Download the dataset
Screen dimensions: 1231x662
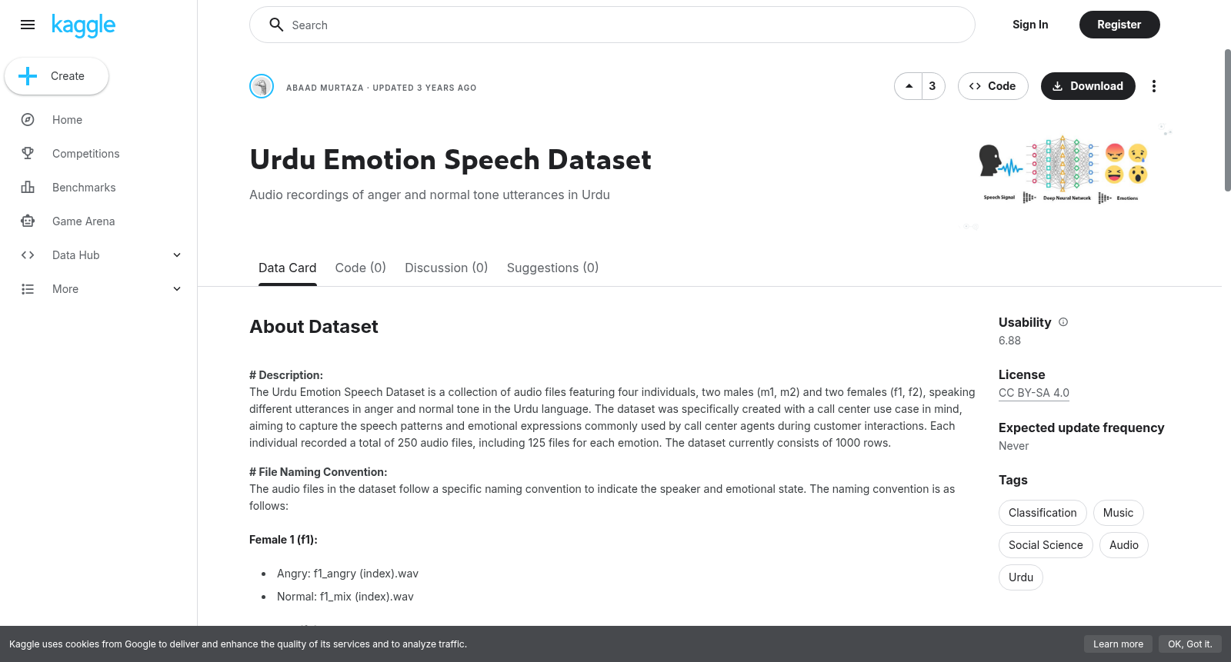pyautogui.click(x=1088, y=86)
